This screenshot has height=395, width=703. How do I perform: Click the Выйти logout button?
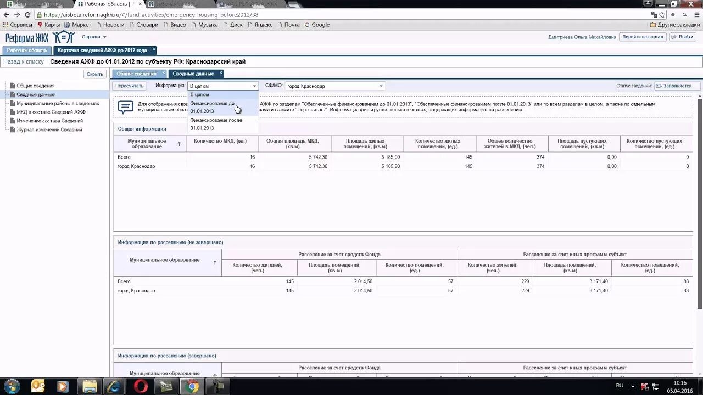pos(682,37)
